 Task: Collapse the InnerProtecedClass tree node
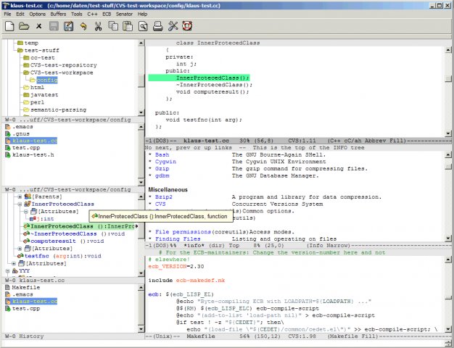pyautogui.click(x=19, y=204)
